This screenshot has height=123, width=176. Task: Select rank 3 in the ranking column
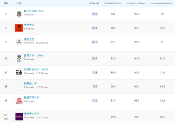click(x=6, y=14)
